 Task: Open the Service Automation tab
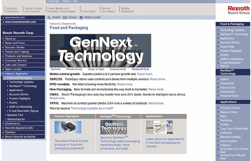coord(108,10)
